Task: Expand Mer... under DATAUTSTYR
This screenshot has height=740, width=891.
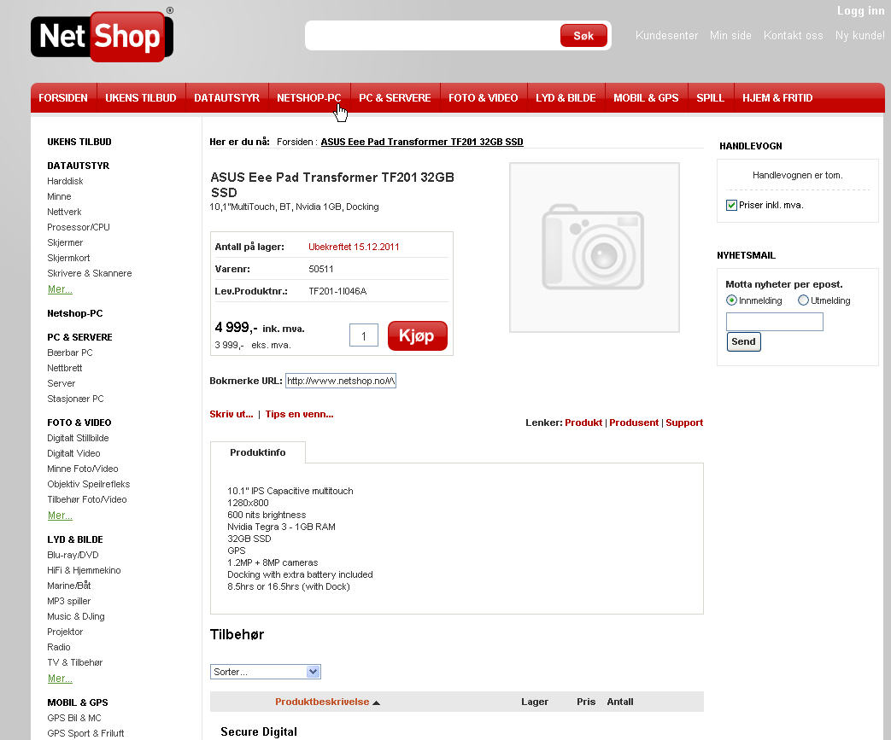Action: coord(60,289)
